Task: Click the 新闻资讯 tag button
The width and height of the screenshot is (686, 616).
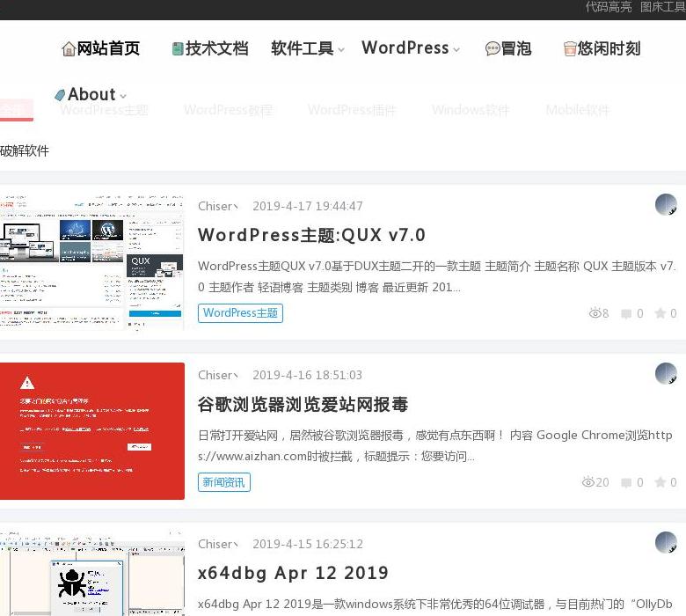Action: click(x=224, y=482)
